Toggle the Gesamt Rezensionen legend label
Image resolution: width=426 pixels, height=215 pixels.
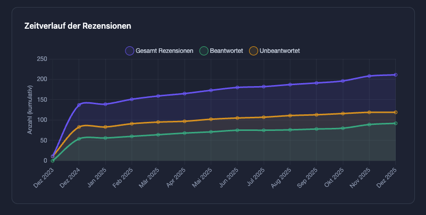coord(165,51)
